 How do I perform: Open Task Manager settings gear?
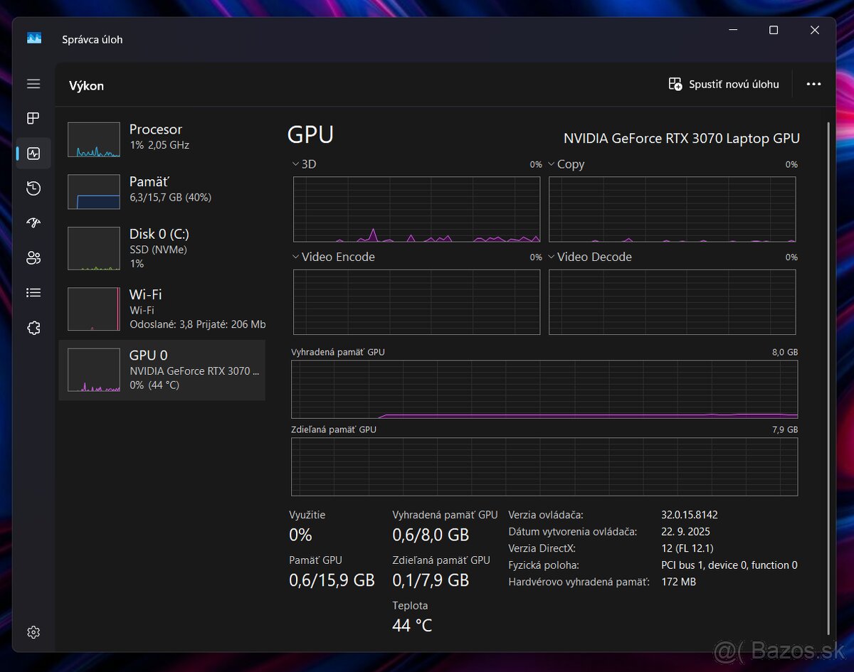[x=33, y=632]
